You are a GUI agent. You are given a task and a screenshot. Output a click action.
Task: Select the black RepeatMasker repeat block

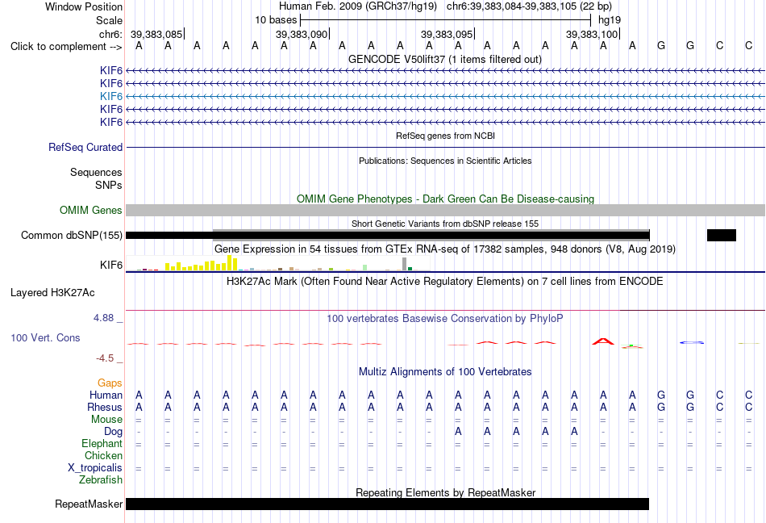(387, 504)
